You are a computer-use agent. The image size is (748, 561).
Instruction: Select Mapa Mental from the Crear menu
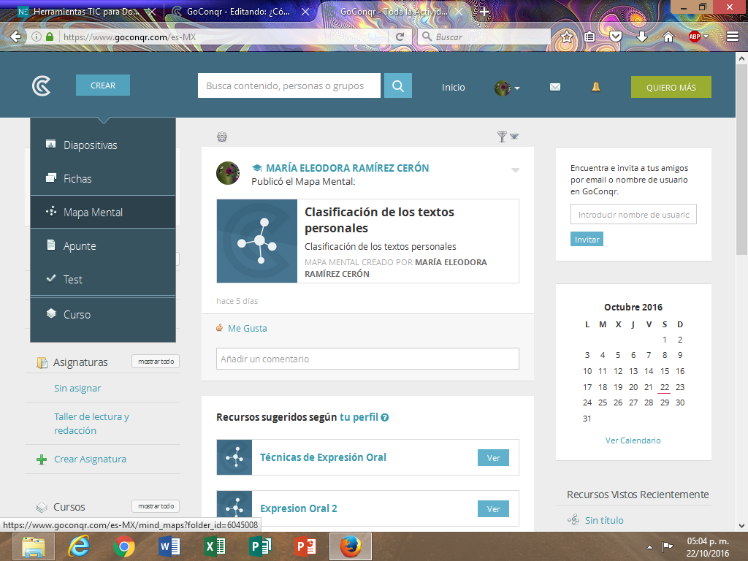point(103,212)
